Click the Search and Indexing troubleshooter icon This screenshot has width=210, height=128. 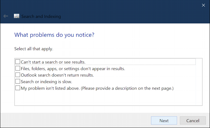click(17, 16)
